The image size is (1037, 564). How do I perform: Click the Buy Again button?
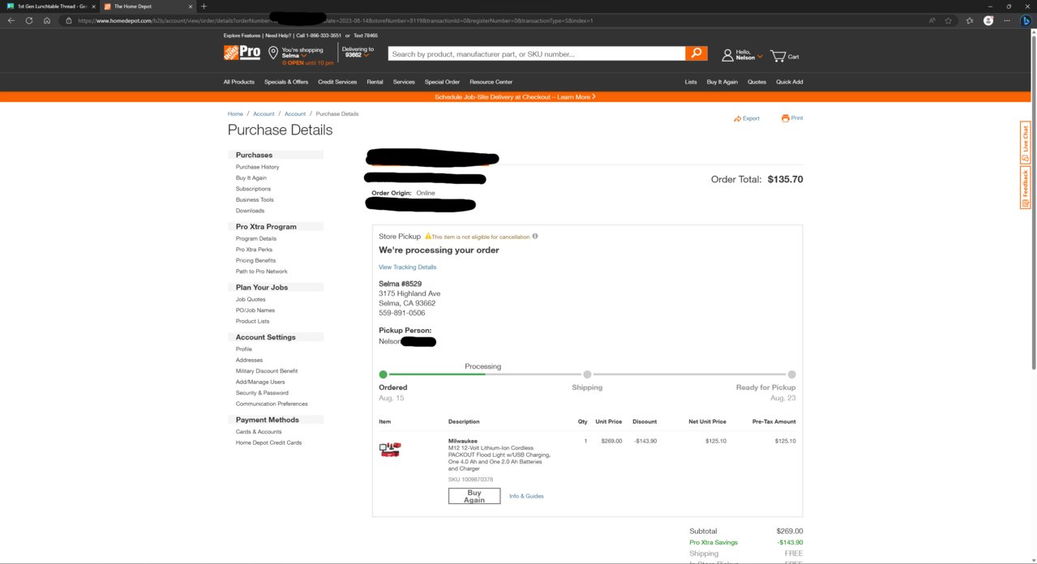coord(474,496)
